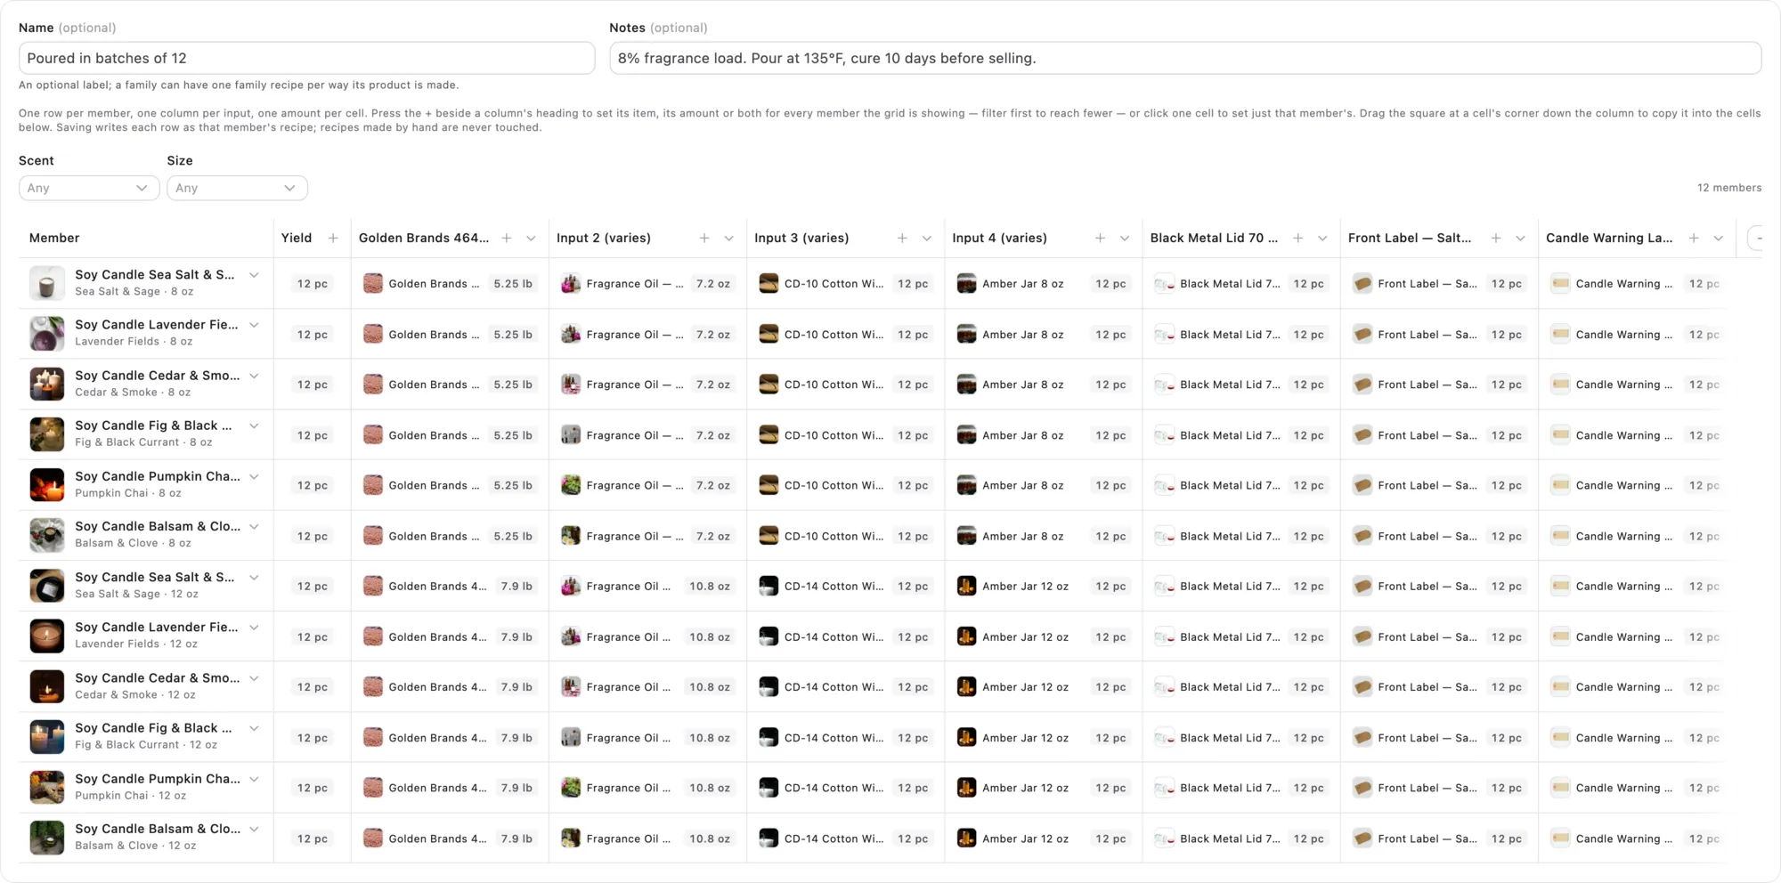Open the Input 2 (varies) column chevron menu
This screenshot has width=1781, height=883.
[729, 238]
